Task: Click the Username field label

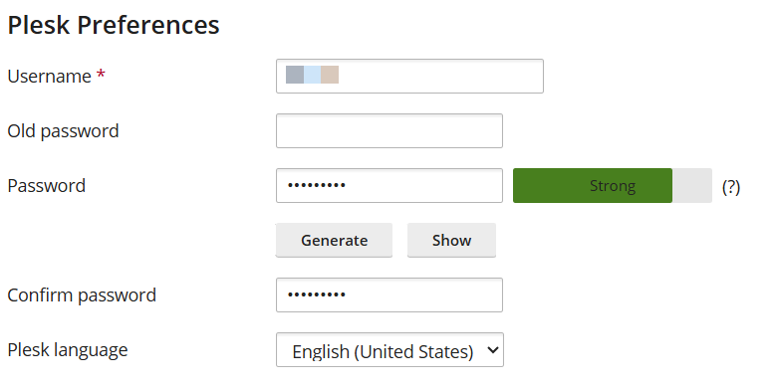Action: [49, 77]
